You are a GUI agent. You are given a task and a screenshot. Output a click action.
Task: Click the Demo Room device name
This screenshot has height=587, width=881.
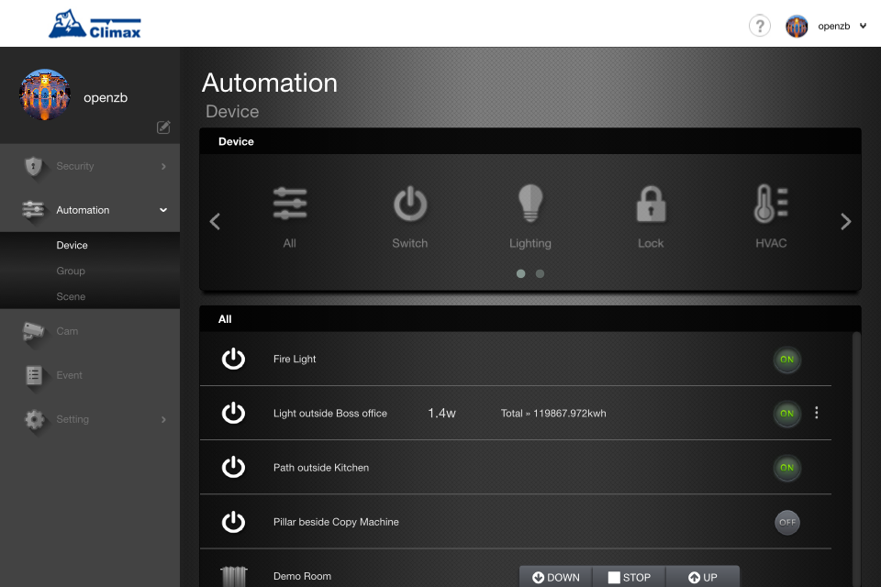tap(302, 576)
